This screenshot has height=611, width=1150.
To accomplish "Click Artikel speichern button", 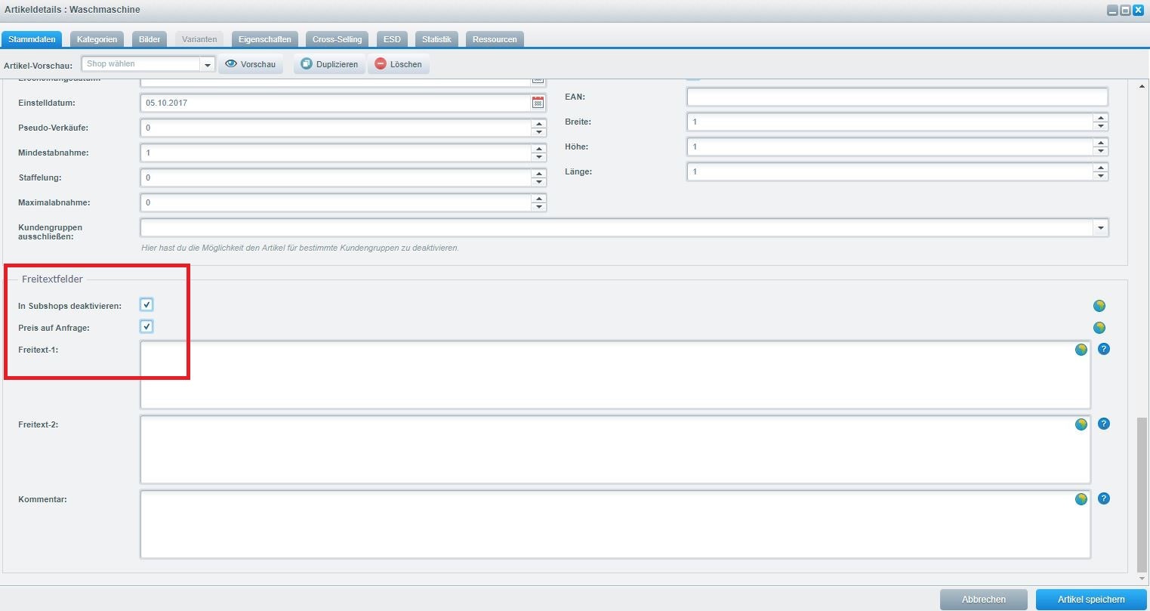I will tap(1091, 600).
